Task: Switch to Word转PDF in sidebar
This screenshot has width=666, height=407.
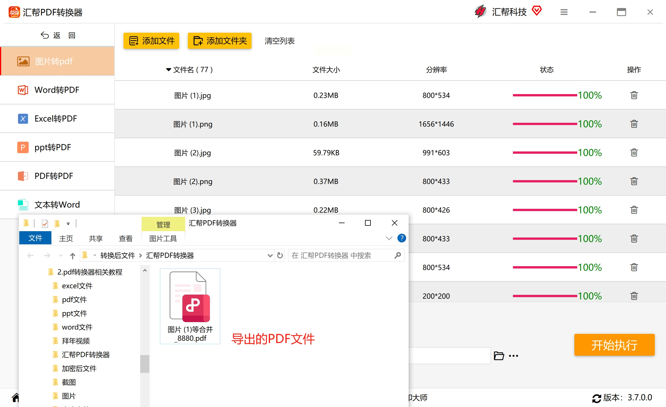Action: pos(57,90)
